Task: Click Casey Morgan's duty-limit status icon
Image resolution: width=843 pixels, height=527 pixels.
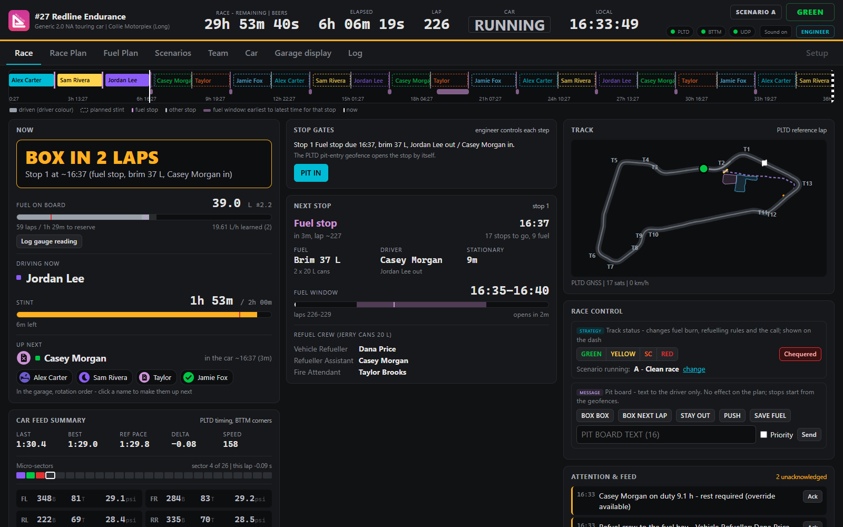Action: (24, 358)
